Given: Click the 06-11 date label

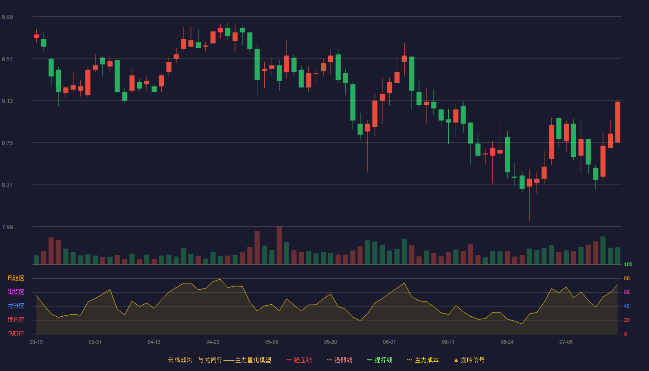Looking at the screenshot, I should (x=448, y=342).
